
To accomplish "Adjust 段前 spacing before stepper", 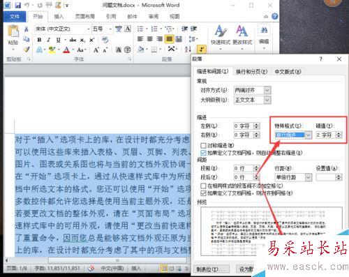I will pos(256,168).
